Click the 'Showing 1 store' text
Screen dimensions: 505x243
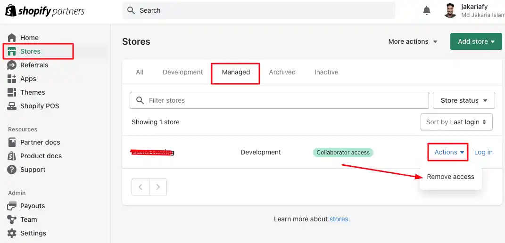156,122
